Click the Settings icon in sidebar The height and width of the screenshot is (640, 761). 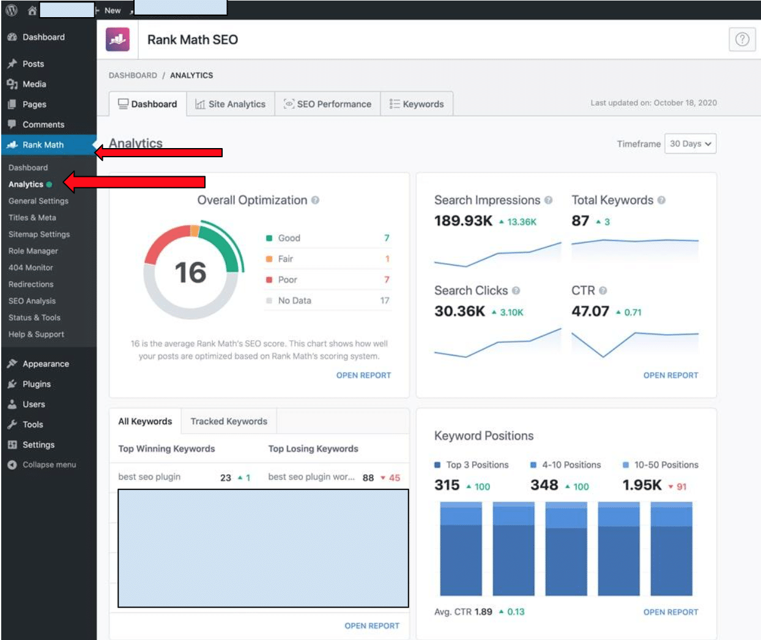pyautogui.click(x=12, y=445)
